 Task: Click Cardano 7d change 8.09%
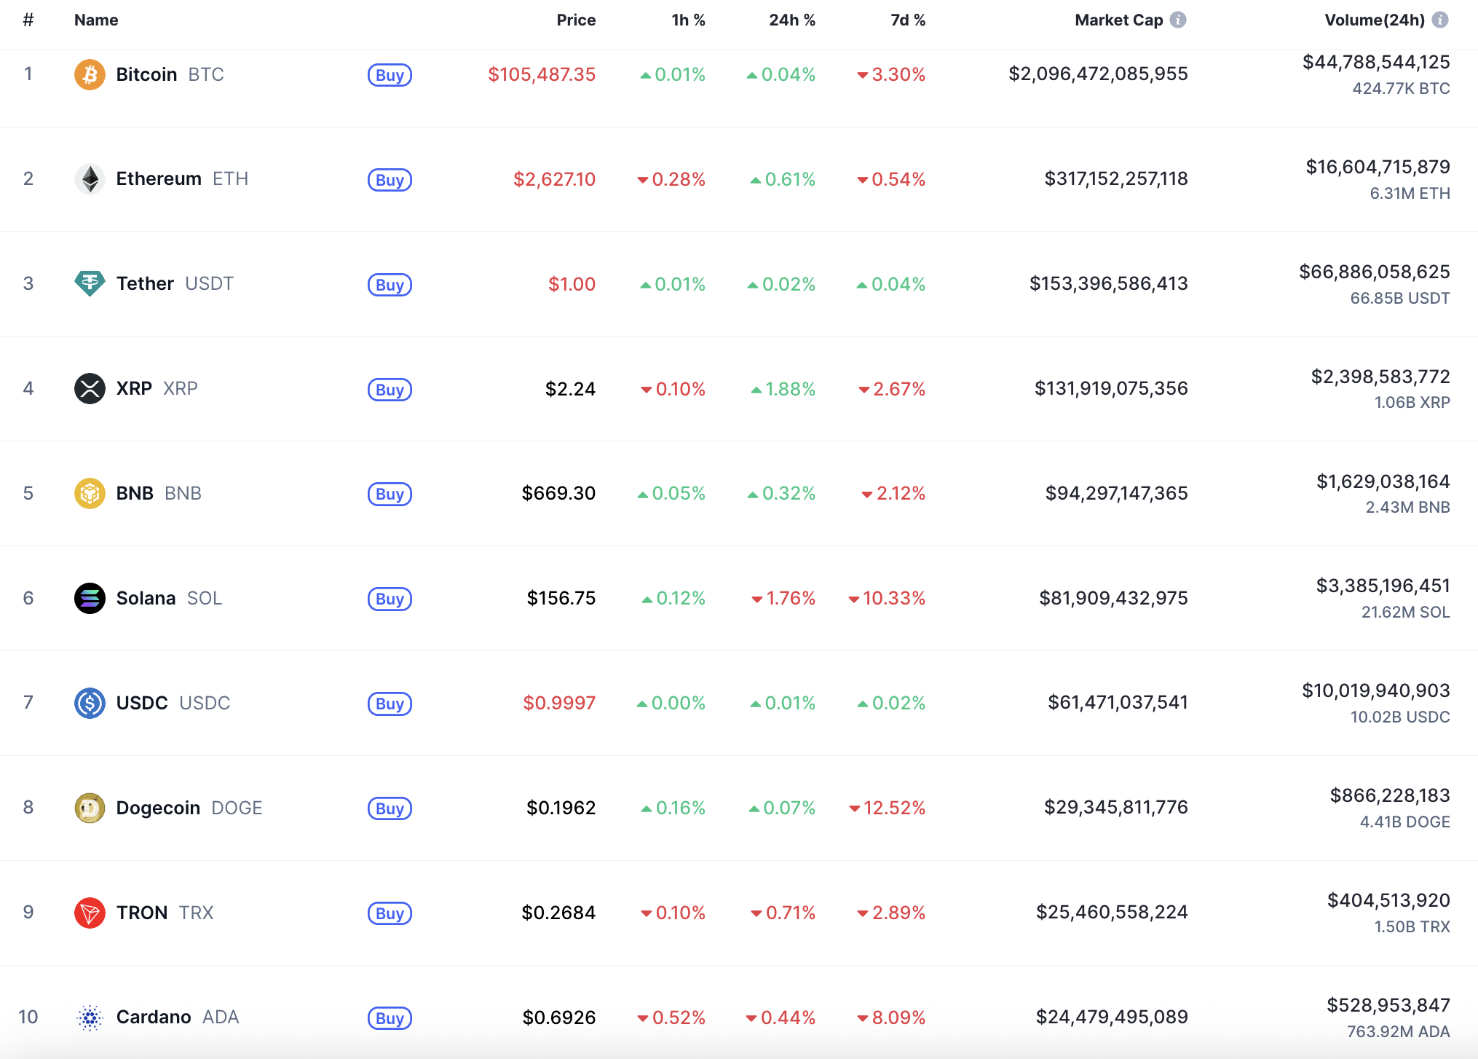(891, 1017)
